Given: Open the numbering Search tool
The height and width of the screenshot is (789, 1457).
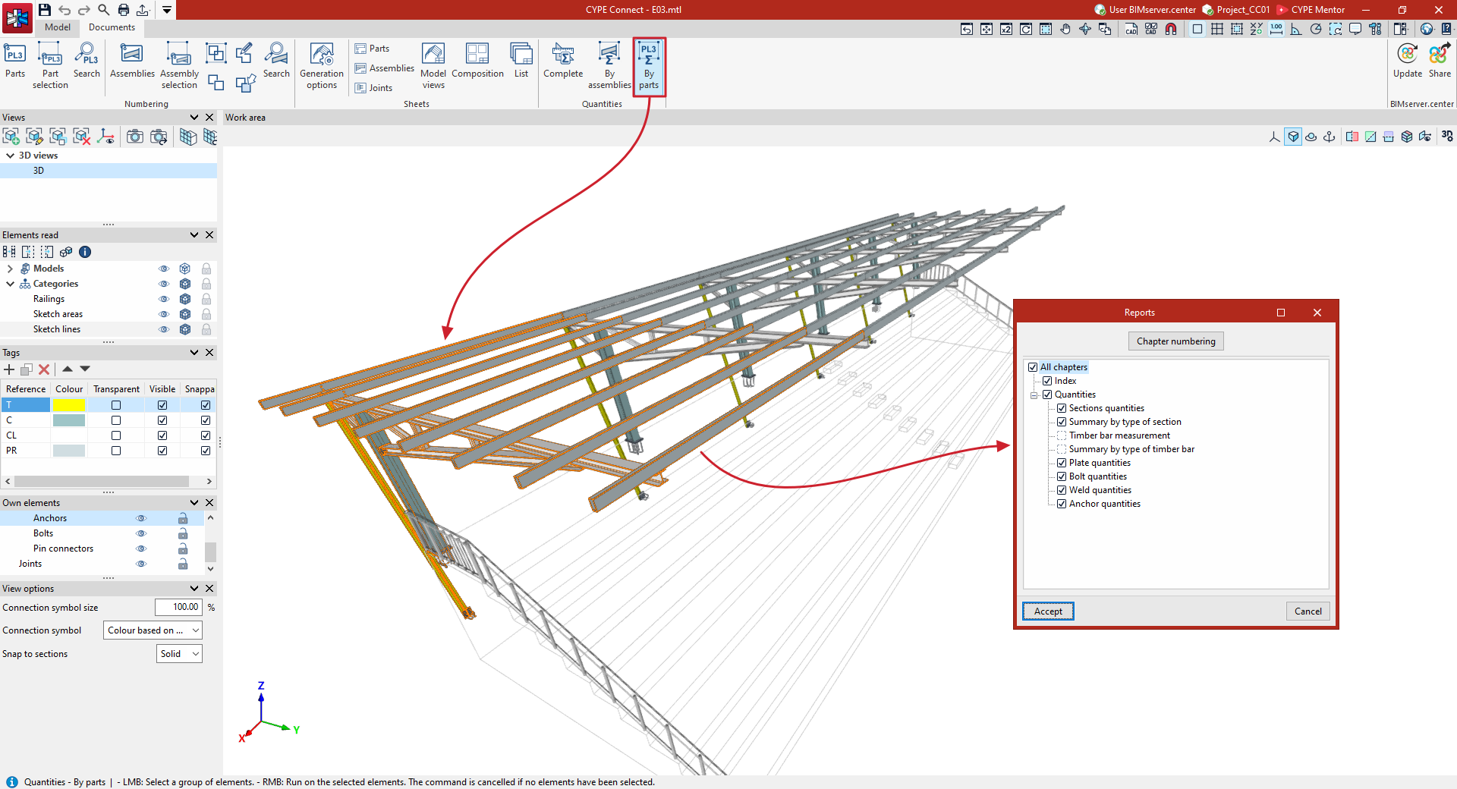Looking at the screenshot, I should (x=87, y=61).
